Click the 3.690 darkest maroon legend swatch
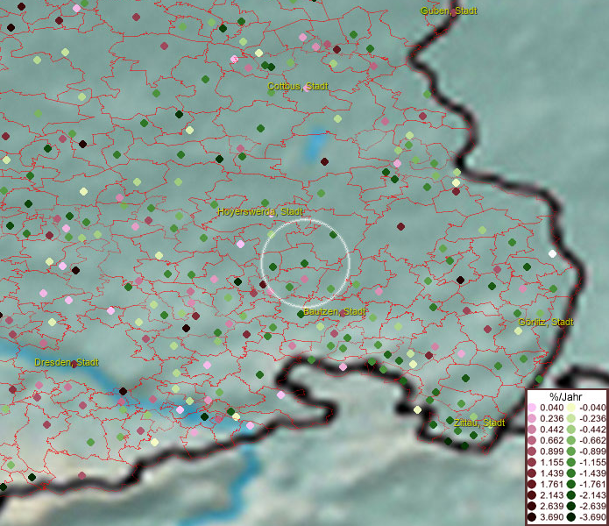The width and height of the screenshot is (609, 526). pyautogui.click(x=532, y=517)
